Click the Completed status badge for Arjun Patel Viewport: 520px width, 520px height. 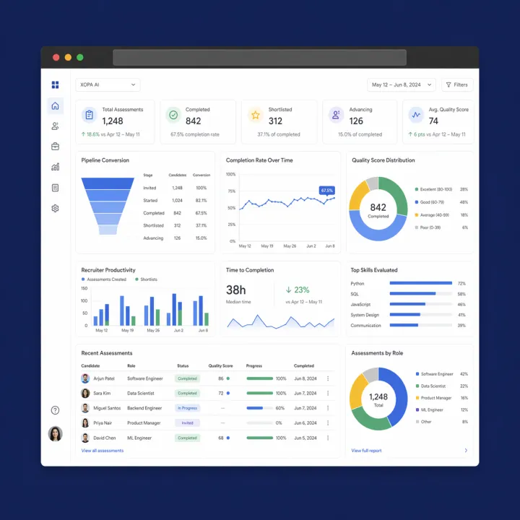click(187, 378)
